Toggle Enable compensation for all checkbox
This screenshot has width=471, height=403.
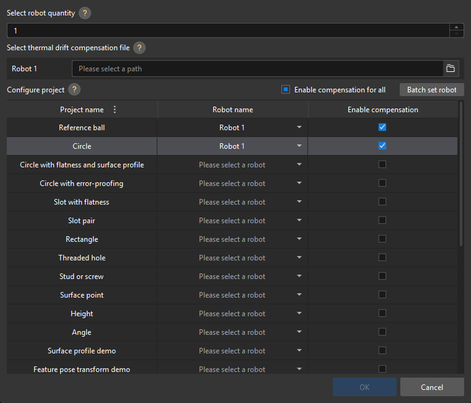[285, 89]
